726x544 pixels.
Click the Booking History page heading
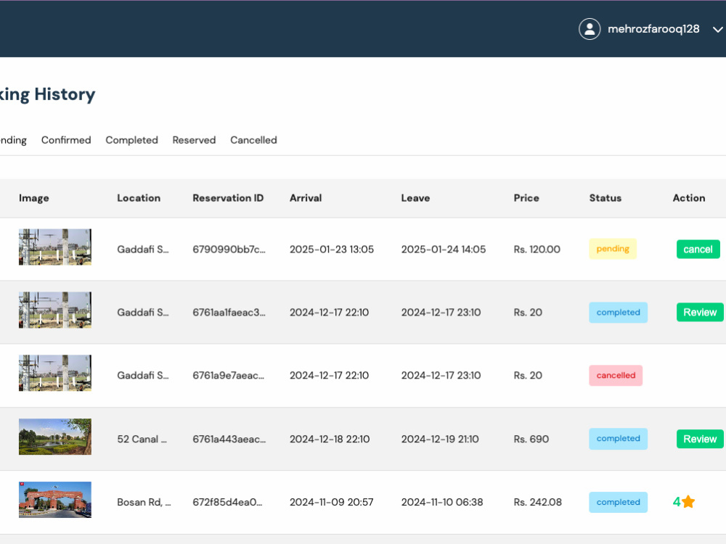[47, 94]
